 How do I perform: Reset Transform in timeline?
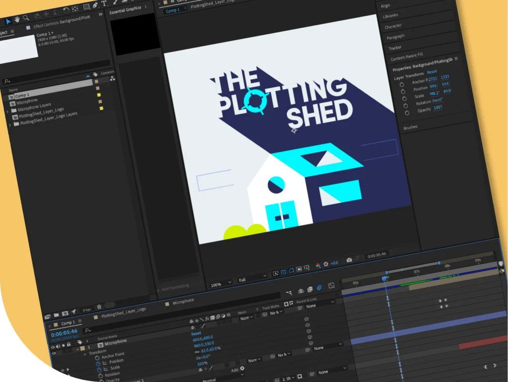point(196,333)
